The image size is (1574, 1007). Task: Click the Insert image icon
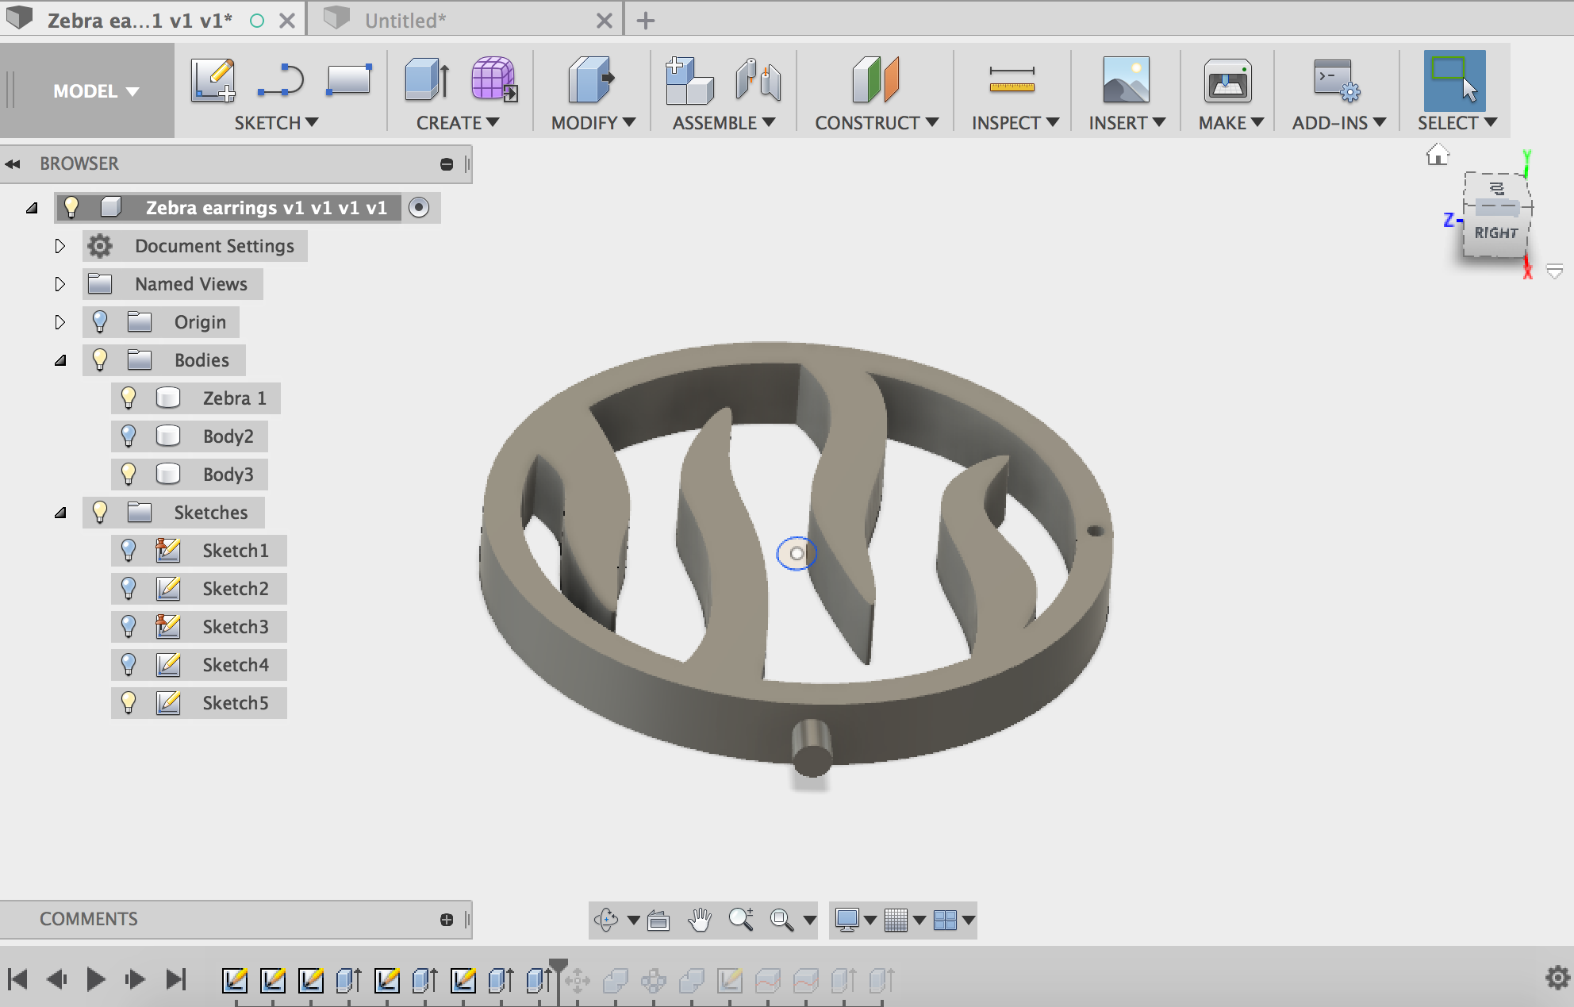[1125, 80]
